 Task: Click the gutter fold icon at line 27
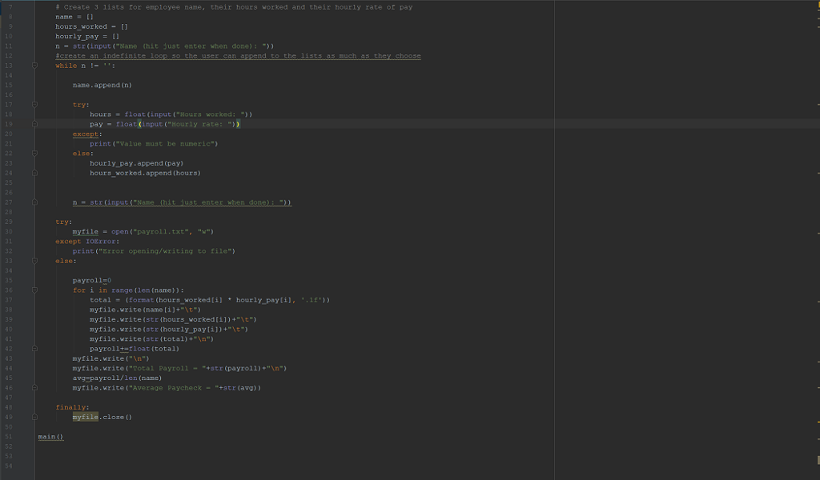click(x=33, y=202)
